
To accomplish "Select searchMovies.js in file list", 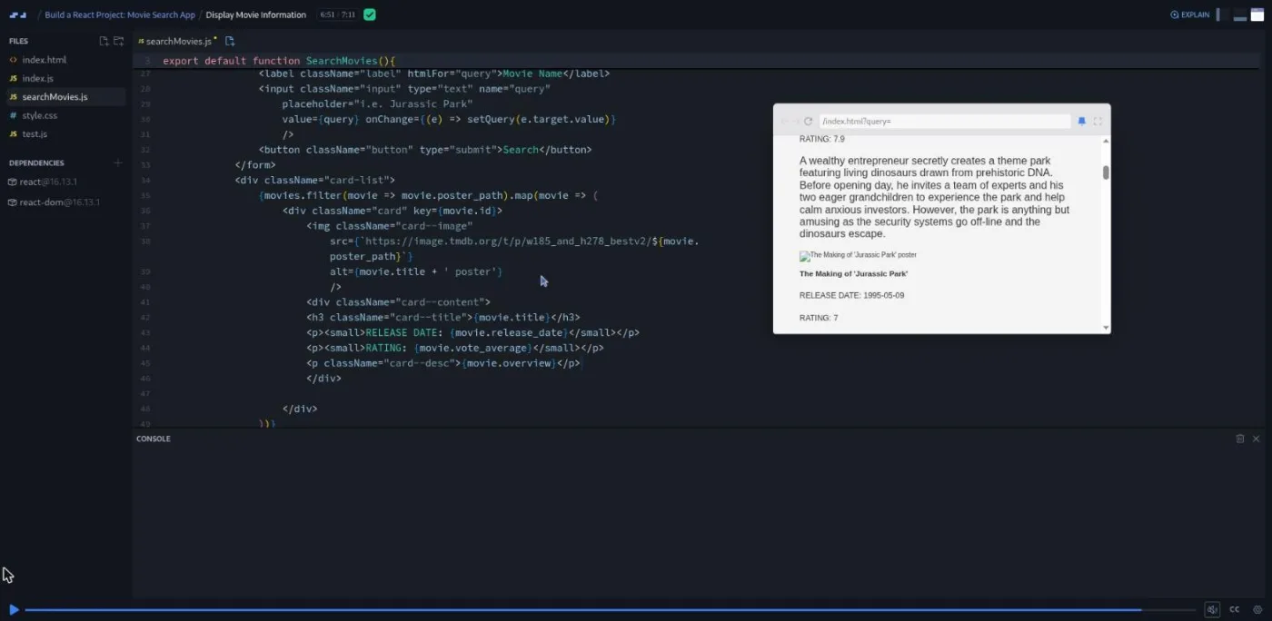I will (x=65, y=97).
